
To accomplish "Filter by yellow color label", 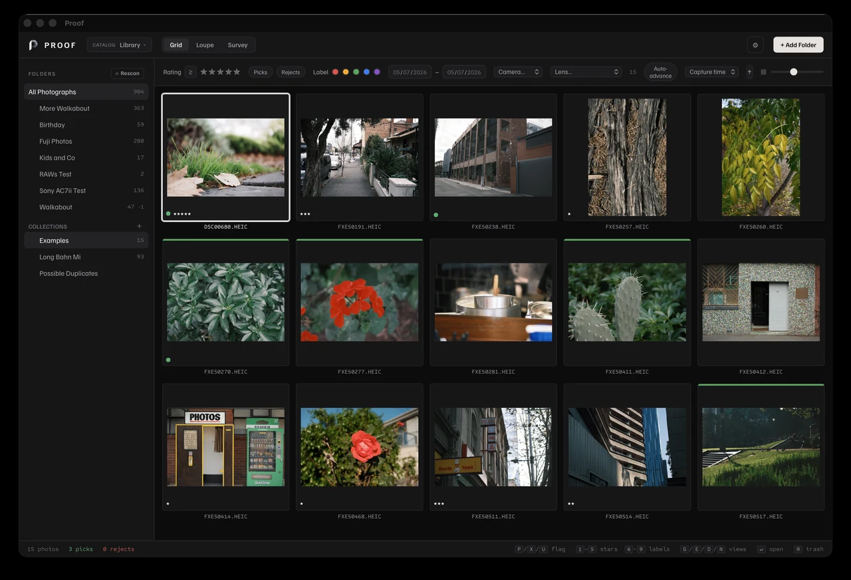I will 346,72.
